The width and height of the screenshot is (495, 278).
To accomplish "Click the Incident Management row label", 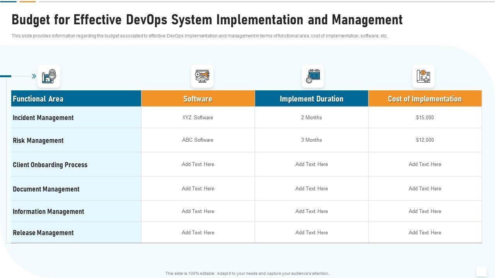I will point(43,118).
